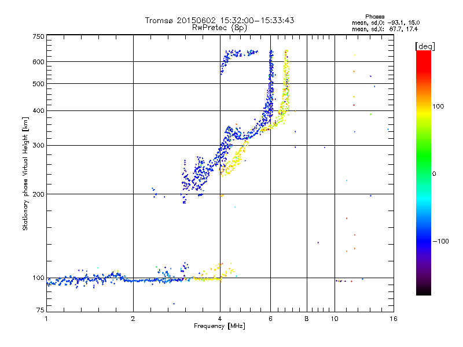Screen dimensions: 463x347
Task: Click the y-axis label "Stationary phase Virtual Height [km]"
Action: click(25, 173)
